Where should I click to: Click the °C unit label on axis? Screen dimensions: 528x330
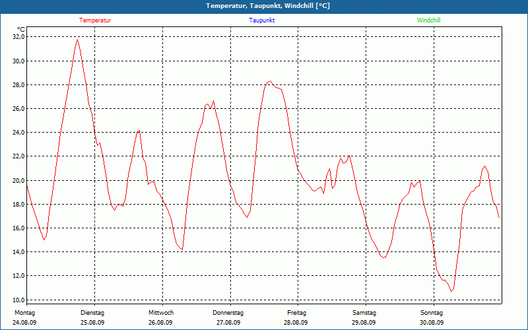pos(21,30)
